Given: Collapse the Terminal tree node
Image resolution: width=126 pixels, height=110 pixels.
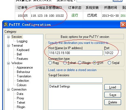Looking at the screenshot, I should 8,46.
